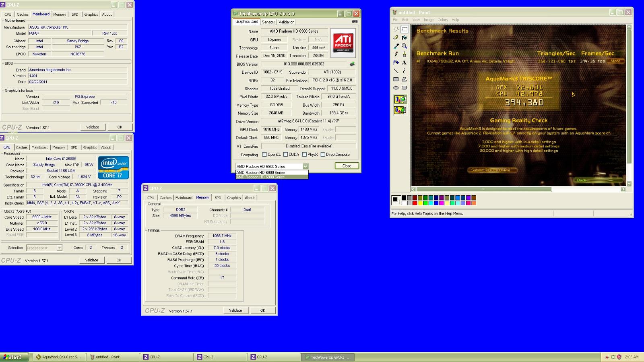Click the ATI Radeon logo in GPU-Z
The width and height of the screenshot is (644, 362).
click(343, 43)
